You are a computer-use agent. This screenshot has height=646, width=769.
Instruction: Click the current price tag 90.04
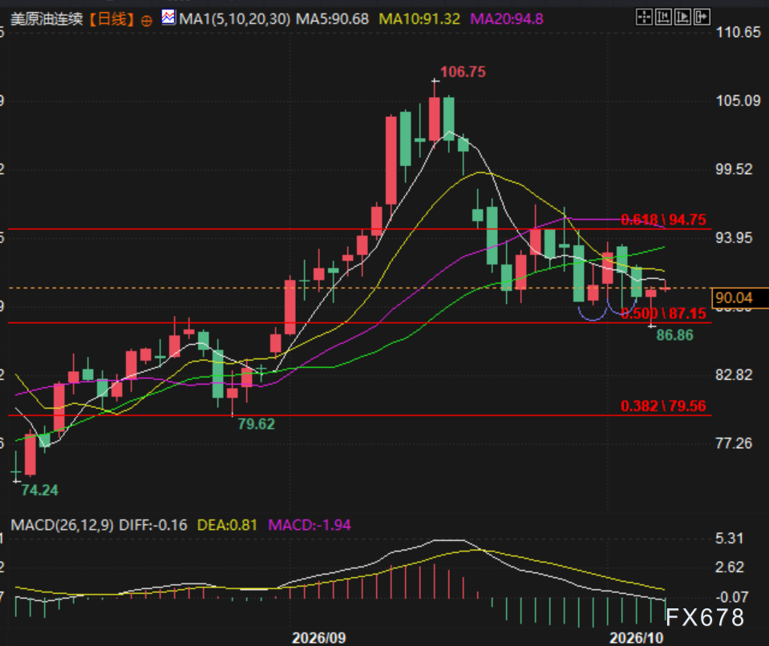click(x=739, y=298)
